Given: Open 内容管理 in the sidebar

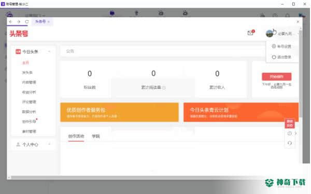Looking at the screenshot, I should pos(29,82).
